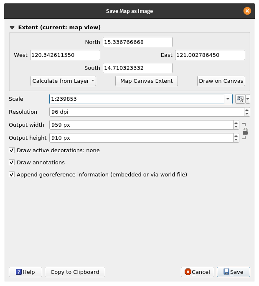Screen dimensions: 259x286
Task: Click the set scale from canvas icon
Action: (240, 99)
